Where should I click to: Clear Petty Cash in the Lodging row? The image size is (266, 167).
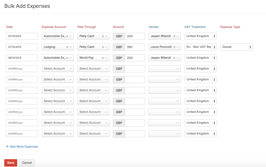tap(103, 47)
